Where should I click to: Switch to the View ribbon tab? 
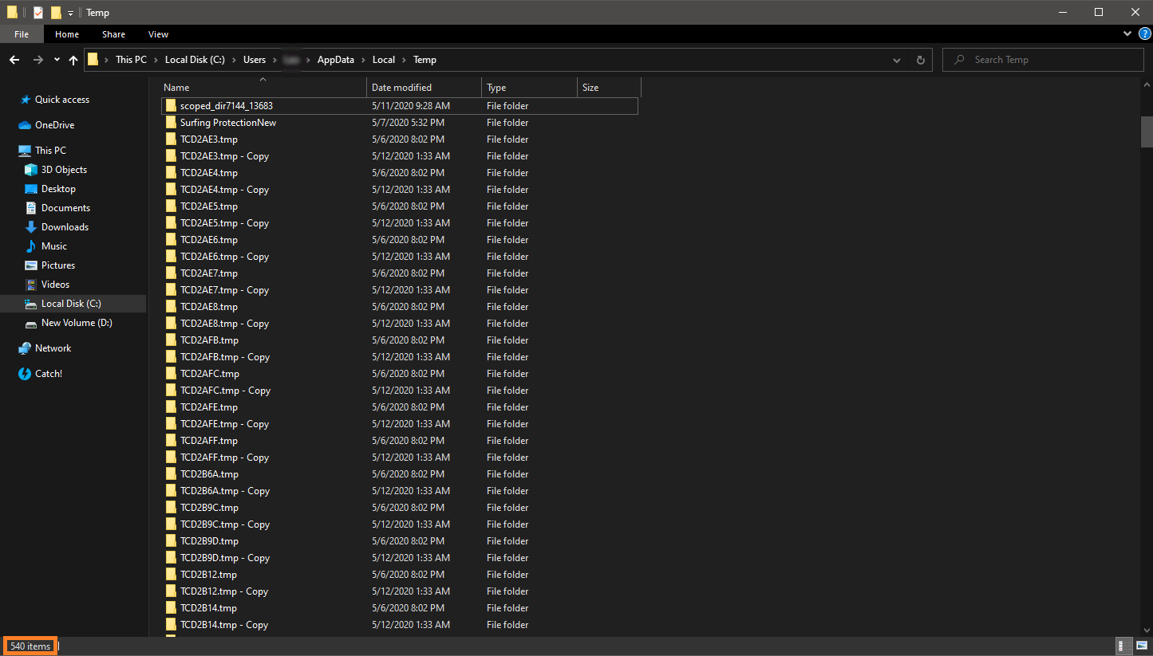tap(158, 34)
